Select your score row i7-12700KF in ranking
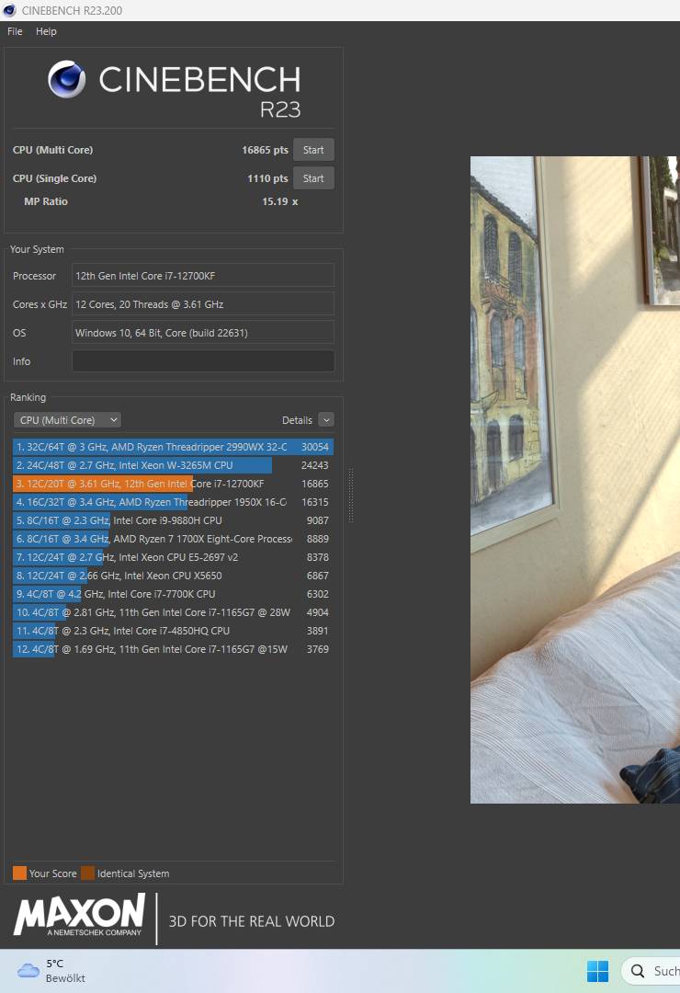This screenshot has height=993, width=680. tap(173, 484)
